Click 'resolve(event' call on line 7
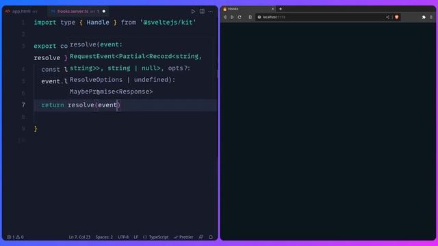The width and height of the screenshot is (438, 246). (92, 105)
